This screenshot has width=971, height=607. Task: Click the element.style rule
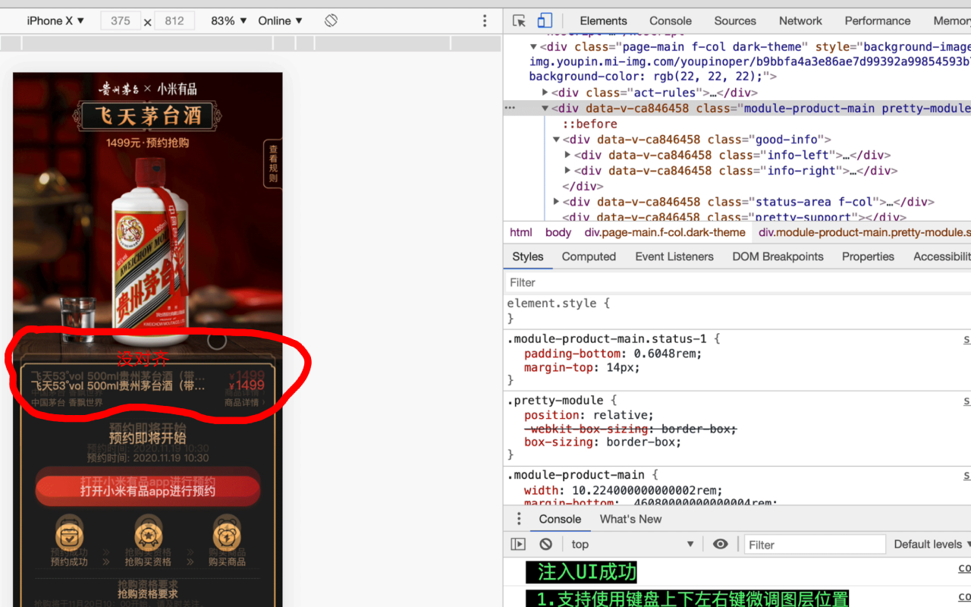click(x=558, y=303)
